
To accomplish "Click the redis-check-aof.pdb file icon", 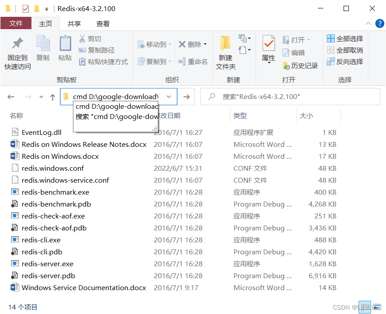I will point(15,228).
